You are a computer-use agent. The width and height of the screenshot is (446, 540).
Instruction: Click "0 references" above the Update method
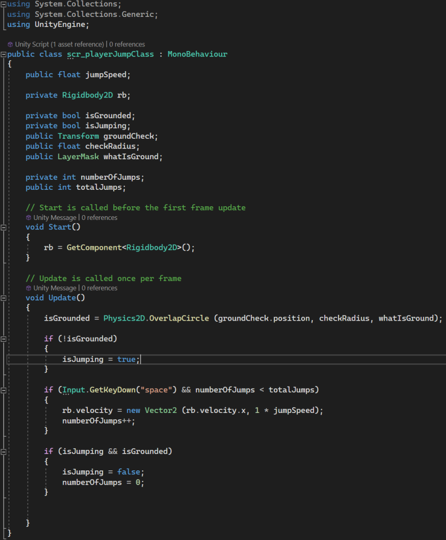pos(99,288)
